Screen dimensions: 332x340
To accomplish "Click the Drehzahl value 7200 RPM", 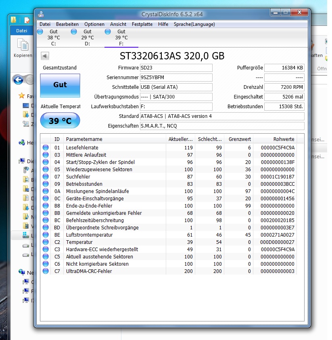I will [284, 87].
